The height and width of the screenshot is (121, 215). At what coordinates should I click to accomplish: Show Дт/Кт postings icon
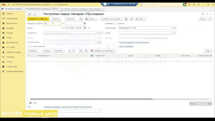pyautogui.click(x=81, y=19)
